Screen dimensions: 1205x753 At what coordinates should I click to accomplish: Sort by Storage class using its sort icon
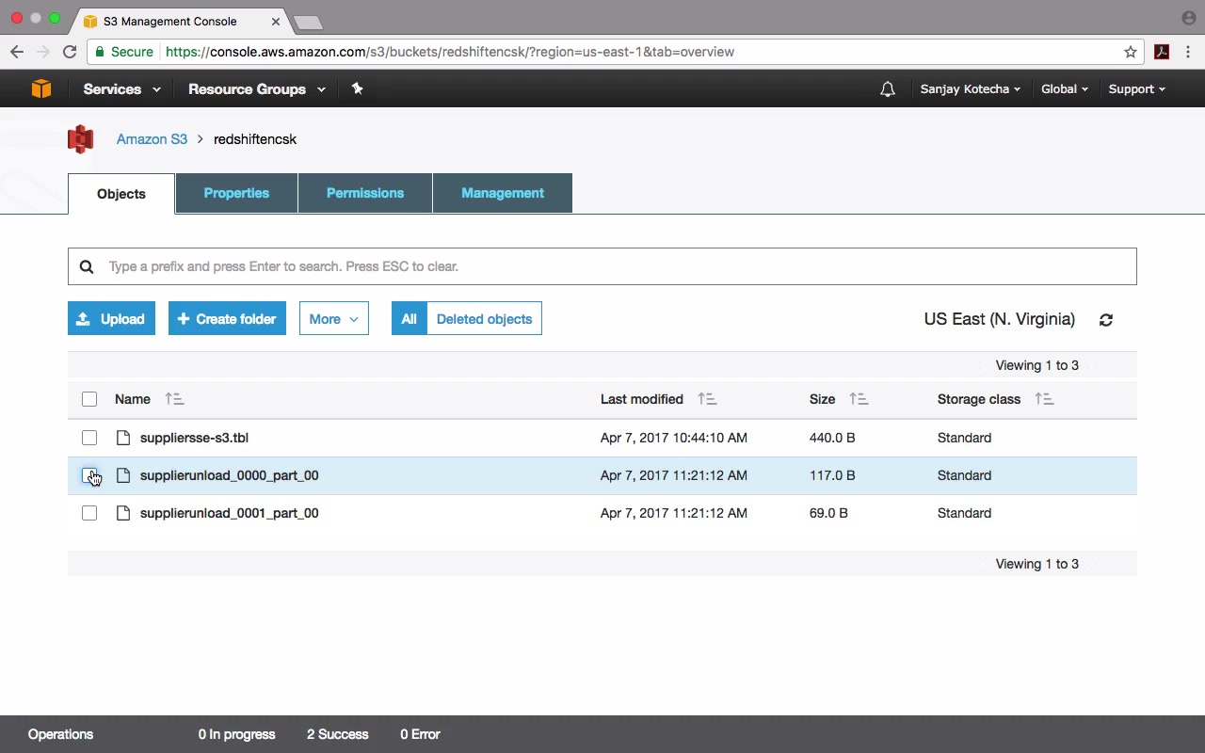coord(1044,399)
